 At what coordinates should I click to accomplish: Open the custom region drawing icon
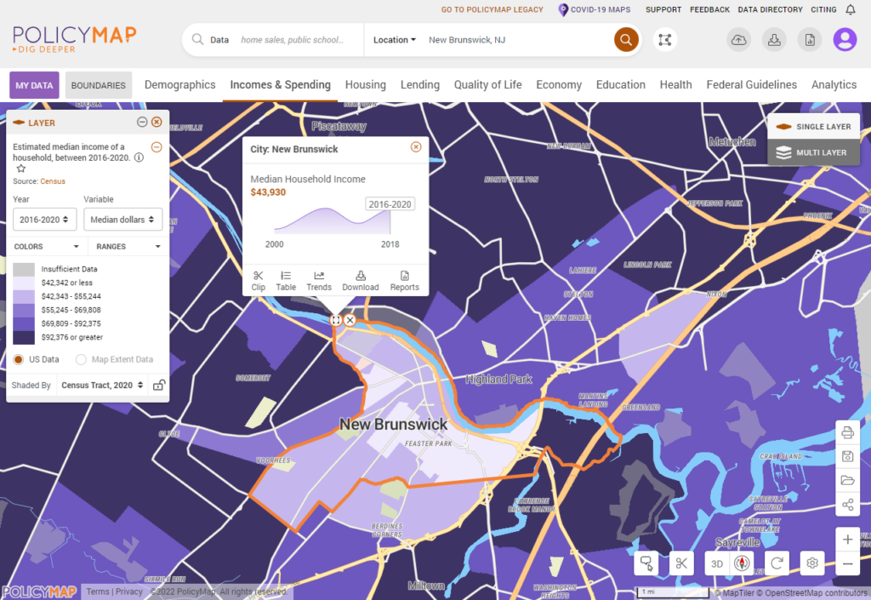pos(665,39)
